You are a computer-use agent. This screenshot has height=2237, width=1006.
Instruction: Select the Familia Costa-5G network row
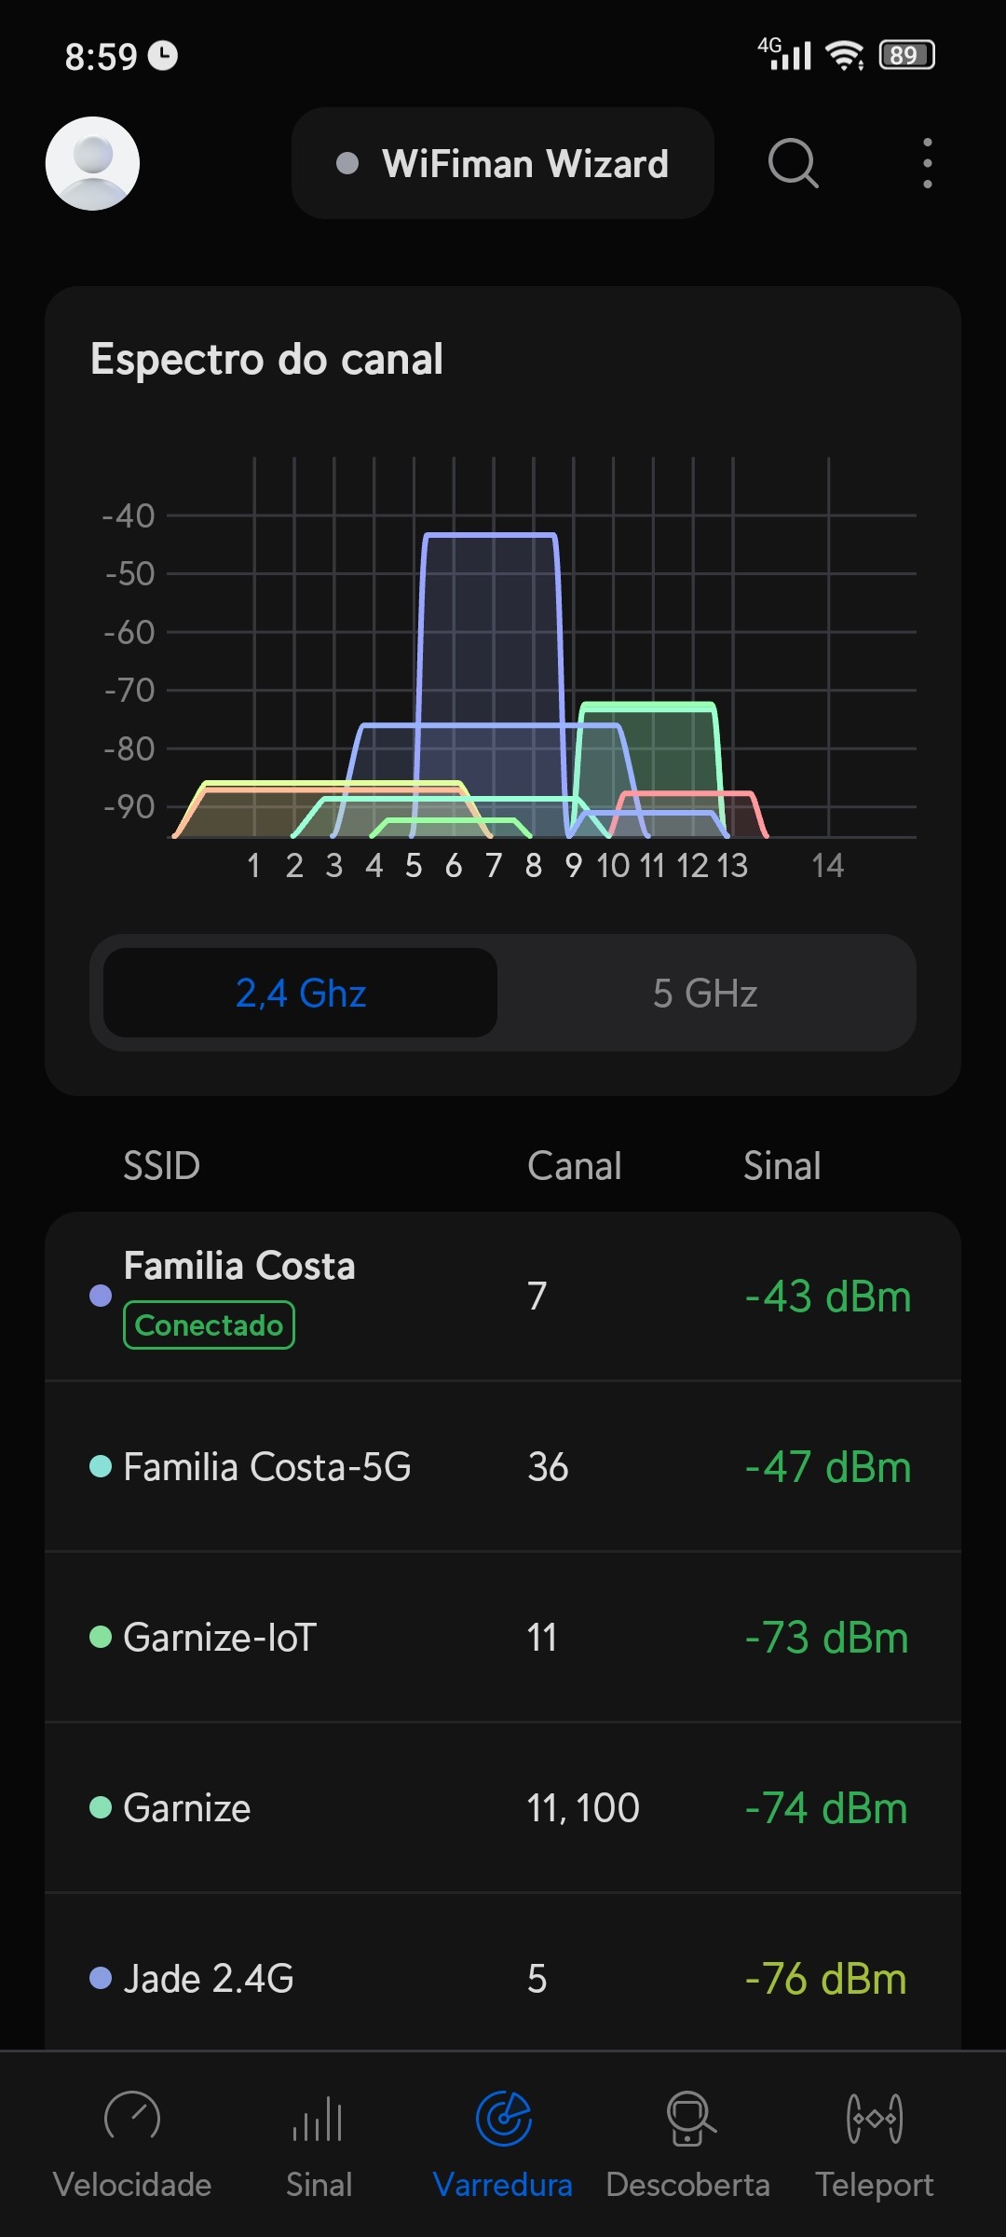[503, 1467]
